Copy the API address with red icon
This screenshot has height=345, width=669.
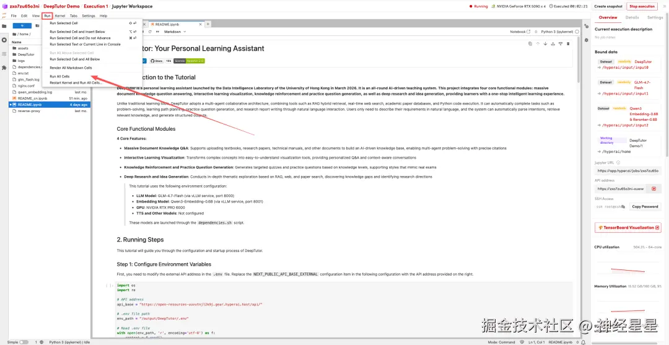[x=654, y=188]
